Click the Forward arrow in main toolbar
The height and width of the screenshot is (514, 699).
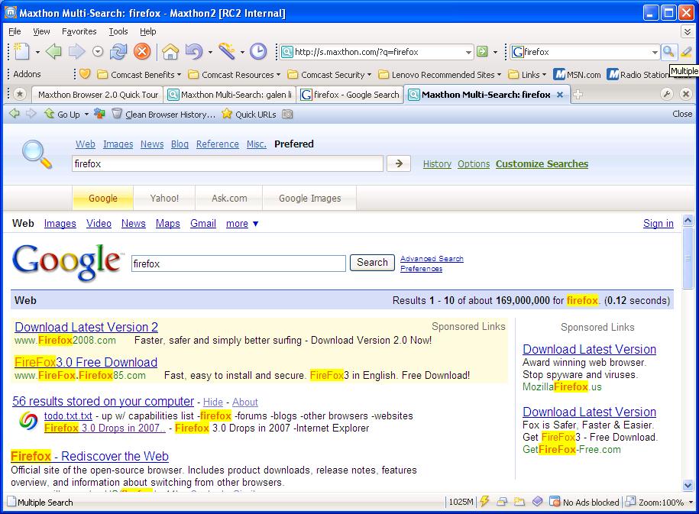(x=76, y=52)
